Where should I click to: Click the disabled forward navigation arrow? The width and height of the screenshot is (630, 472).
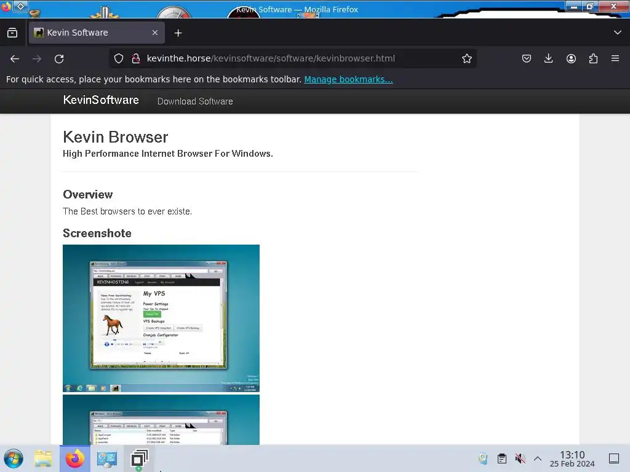(37, 59)
